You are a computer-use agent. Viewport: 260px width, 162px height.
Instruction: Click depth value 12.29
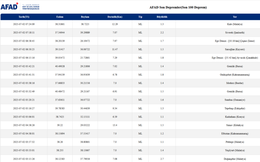(x=115, y=24)
